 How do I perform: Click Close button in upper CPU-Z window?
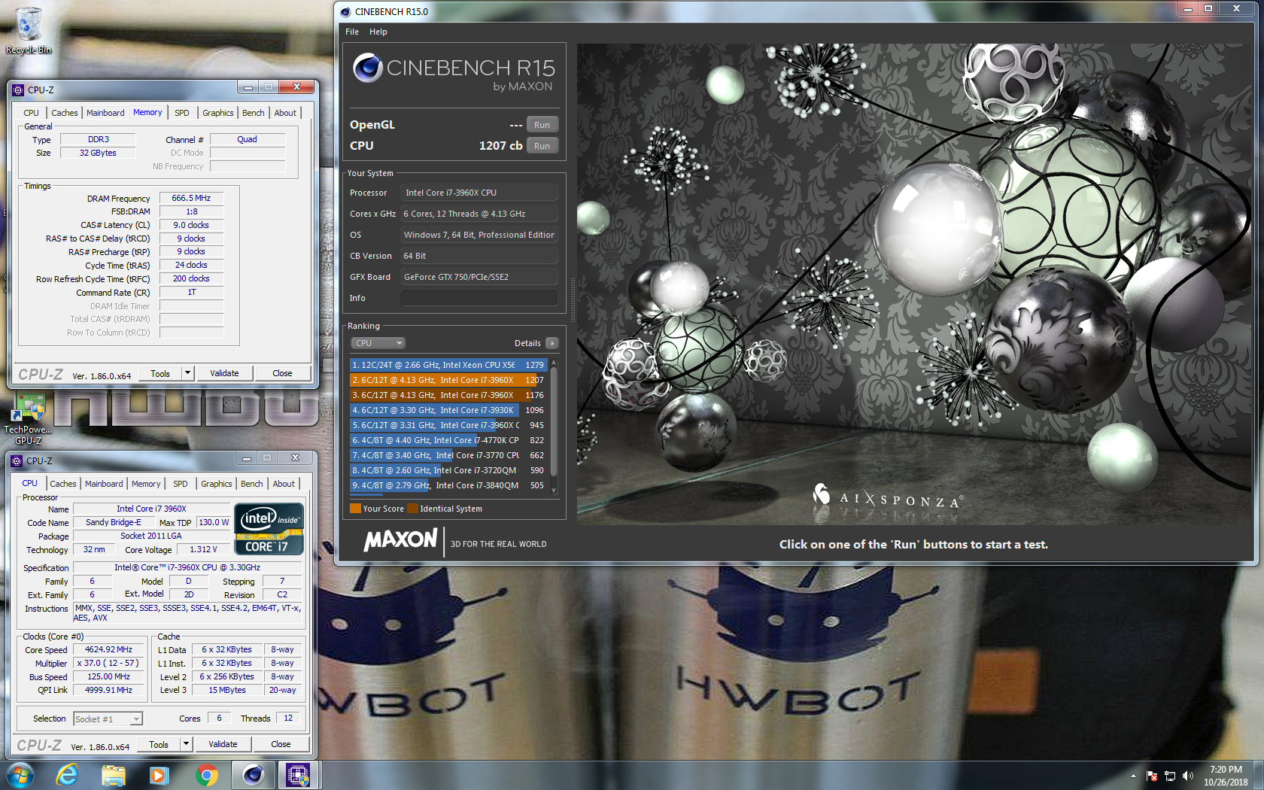click(x=282, y=373)
